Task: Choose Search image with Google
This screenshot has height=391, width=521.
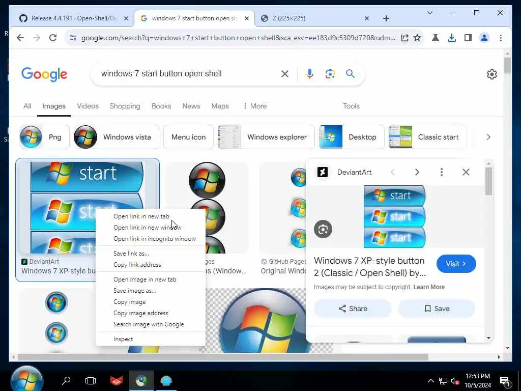Action: [x=150, y=324]
